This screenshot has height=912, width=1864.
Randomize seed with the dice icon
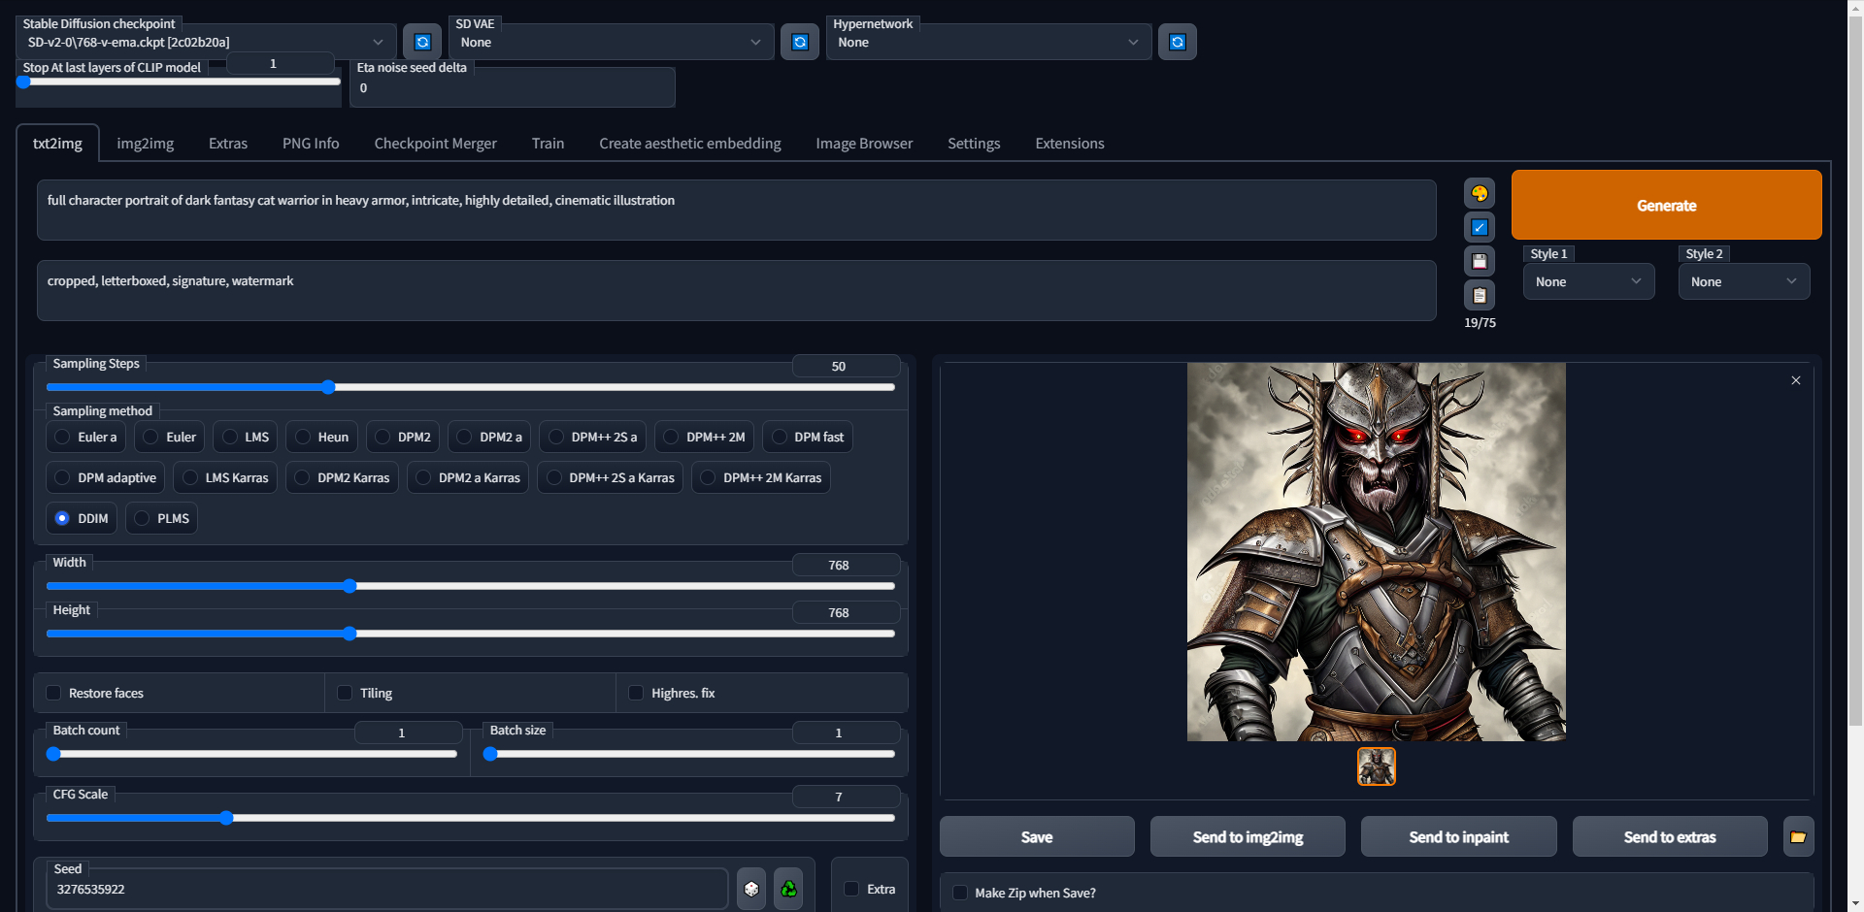(x=751, y=889)
